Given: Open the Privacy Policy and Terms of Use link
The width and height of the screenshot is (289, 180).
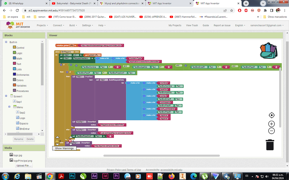Looking at the screenshot, I should [124, 169].
